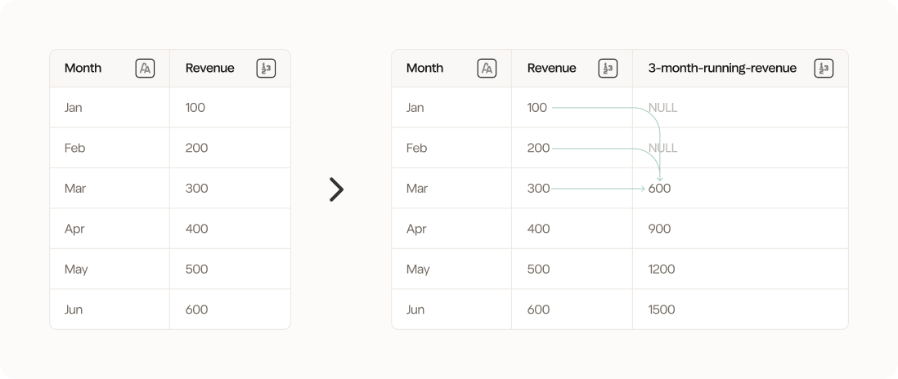
Task: Click number type icon in left Revenue header
Action: pyautogui.click(x=266, y=69)
